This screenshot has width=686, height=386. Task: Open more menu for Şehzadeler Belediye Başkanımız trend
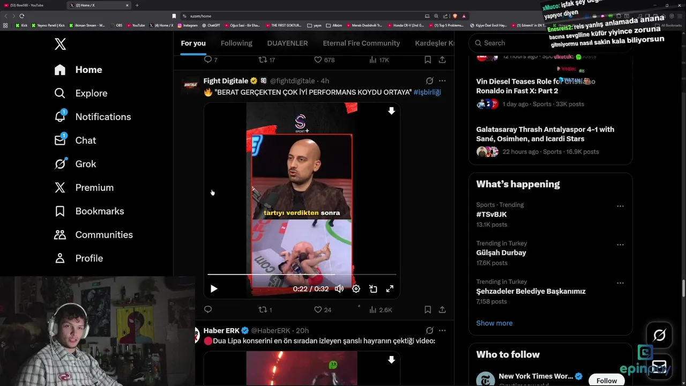(x=620, y=283)
